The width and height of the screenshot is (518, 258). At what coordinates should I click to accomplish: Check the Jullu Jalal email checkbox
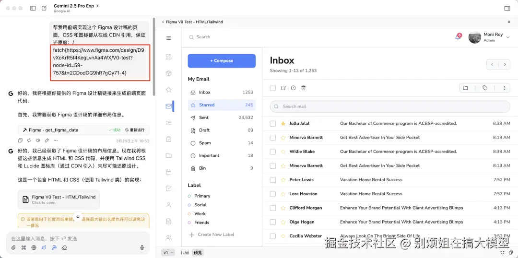coord(272,124)
